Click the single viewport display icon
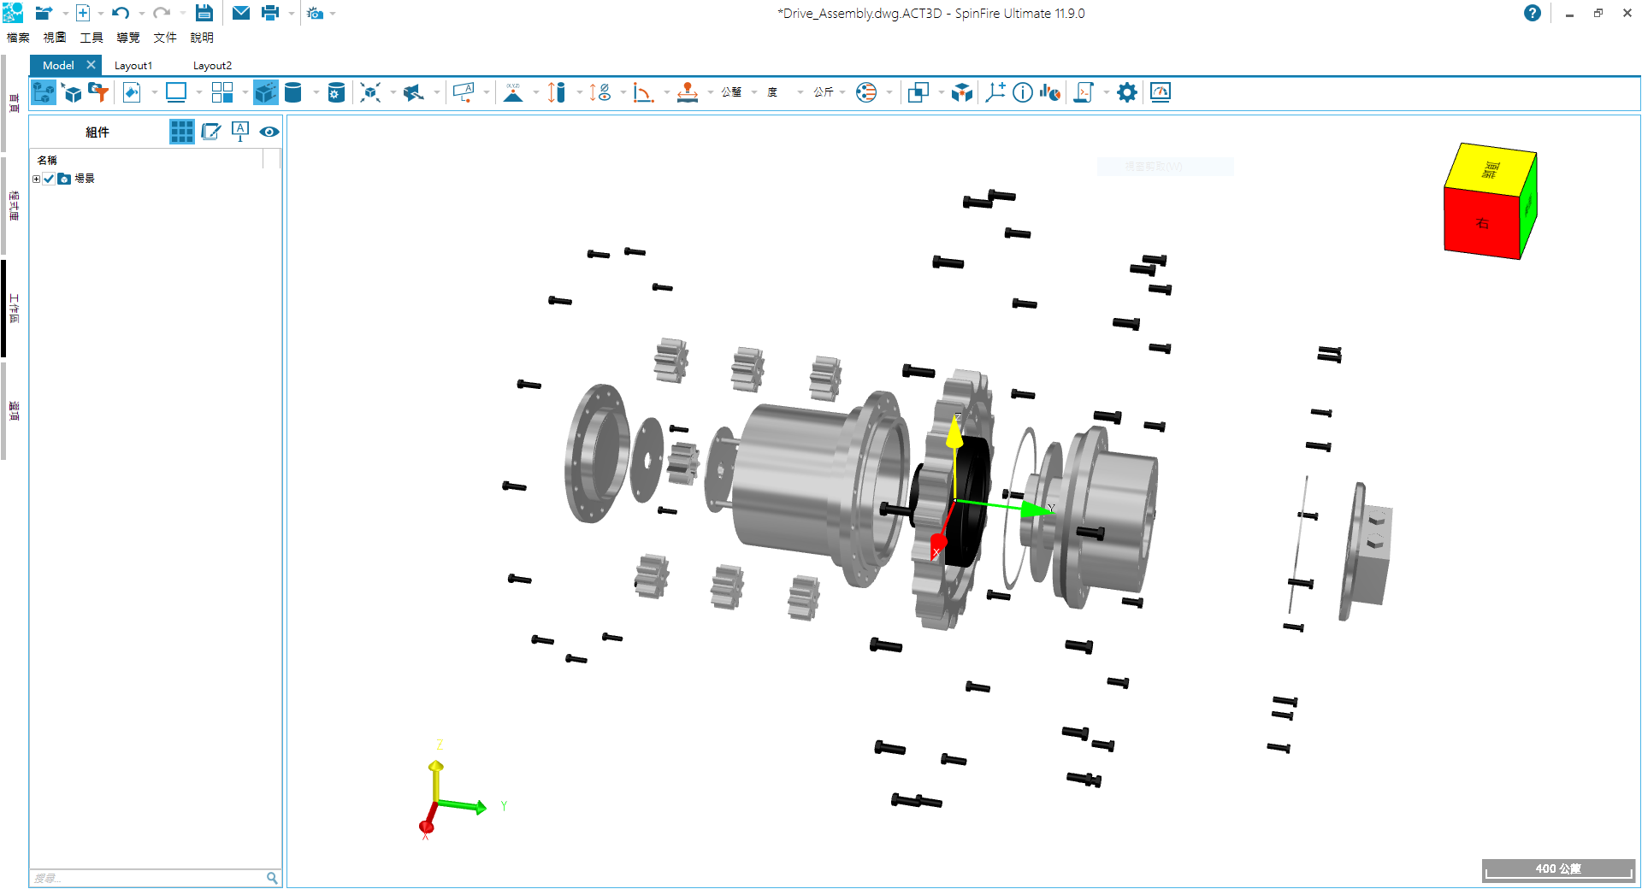The width and height of the screenshot is (1642, 889). 176,92
